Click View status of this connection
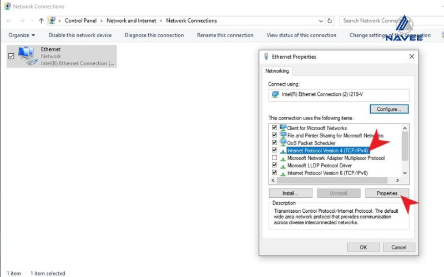Screen dimensions: 444x277 (301, 35)
